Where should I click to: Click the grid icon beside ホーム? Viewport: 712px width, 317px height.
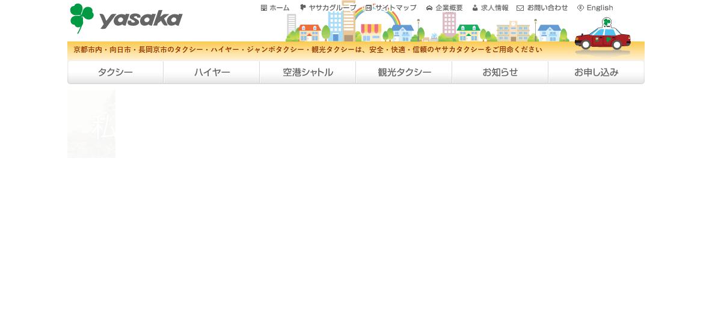click(264, 8)
